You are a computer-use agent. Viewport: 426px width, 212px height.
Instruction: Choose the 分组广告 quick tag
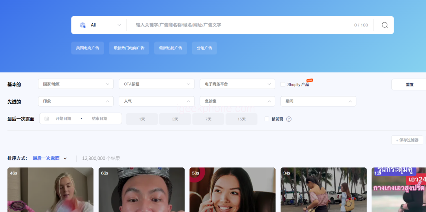point(204,48)
